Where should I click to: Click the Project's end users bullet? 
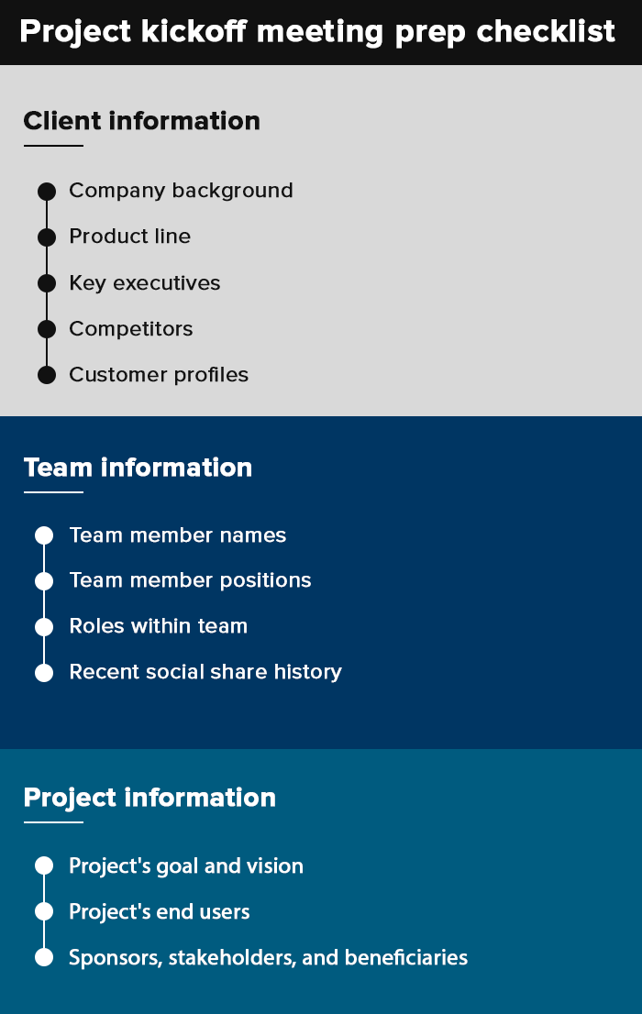point(44,912)
